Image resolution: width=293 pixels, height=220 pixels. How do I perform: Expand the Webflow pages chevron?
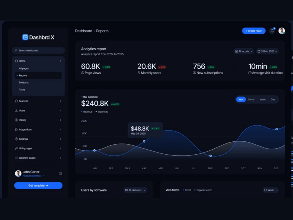coord(60,158)
